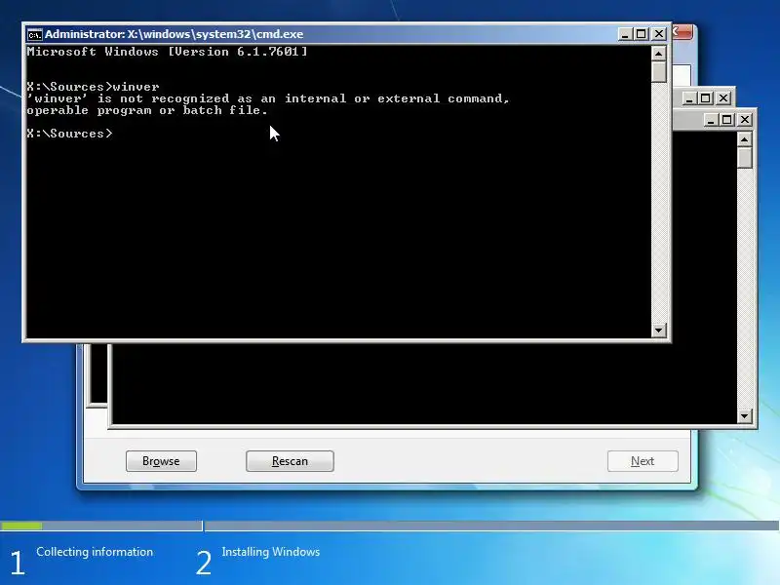Click the Next button in setup dialog

(643, 461)
